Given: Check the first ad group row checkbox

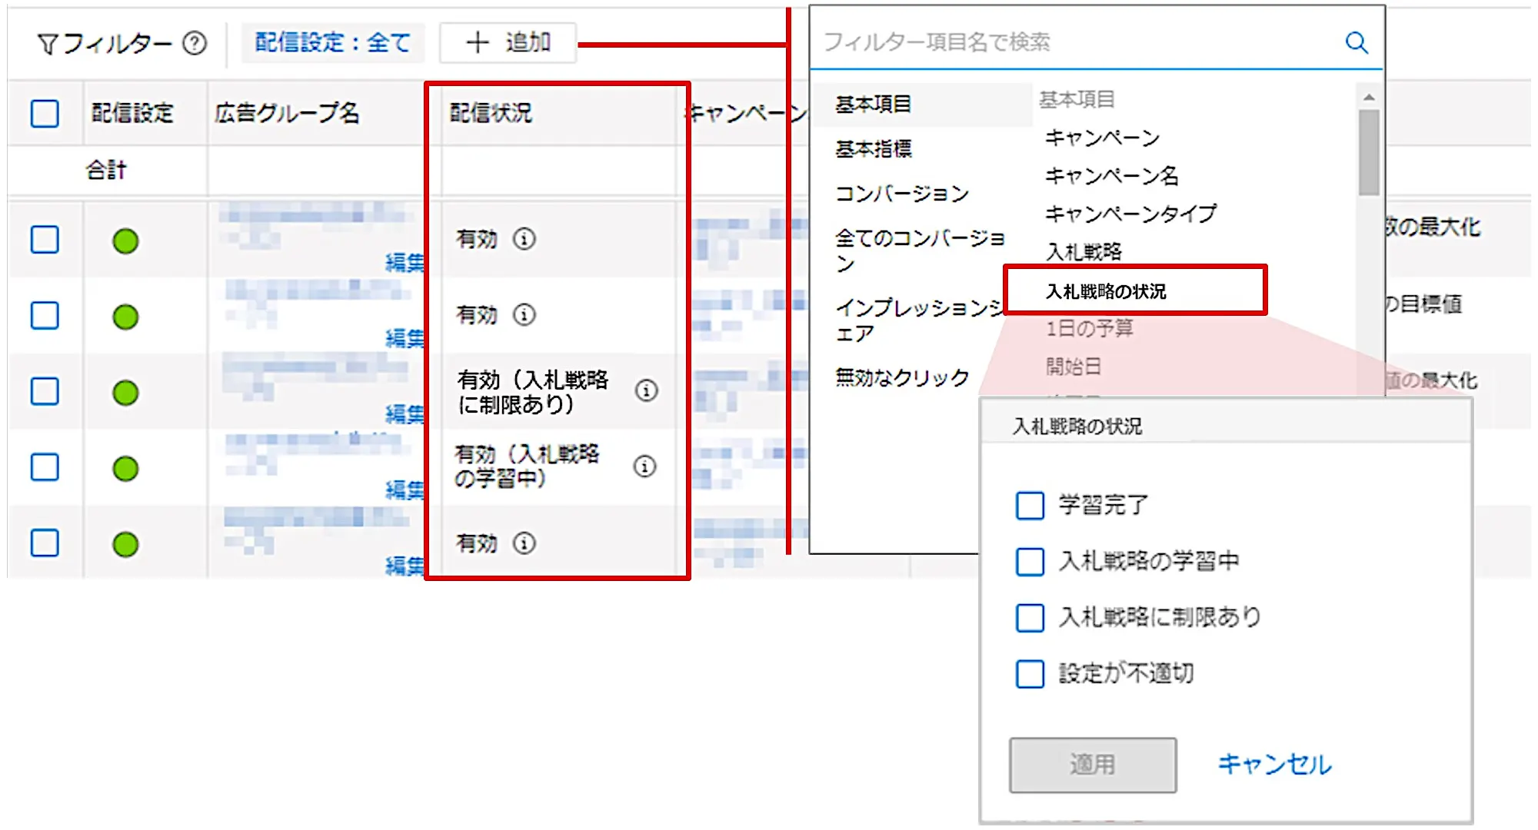Looking at the screenshot, I should [45, 240].
